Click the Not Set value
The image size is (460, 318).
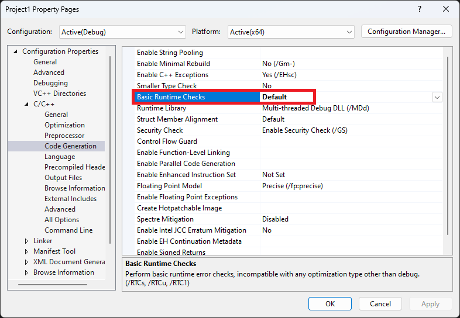[x=273, y=175]
